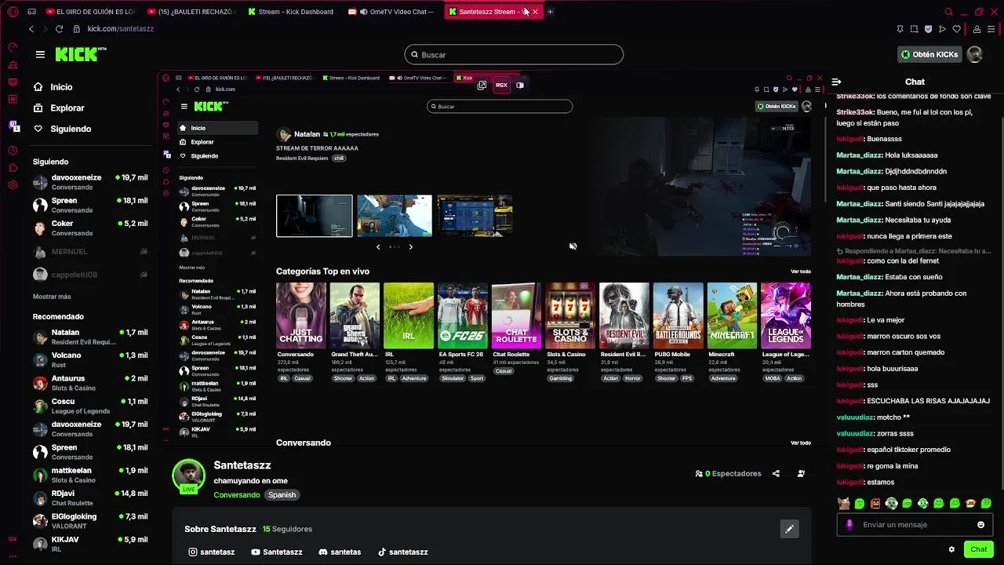Collapse the chat panel arrow icon
1004x565 pixels.
tap(836, 82)
